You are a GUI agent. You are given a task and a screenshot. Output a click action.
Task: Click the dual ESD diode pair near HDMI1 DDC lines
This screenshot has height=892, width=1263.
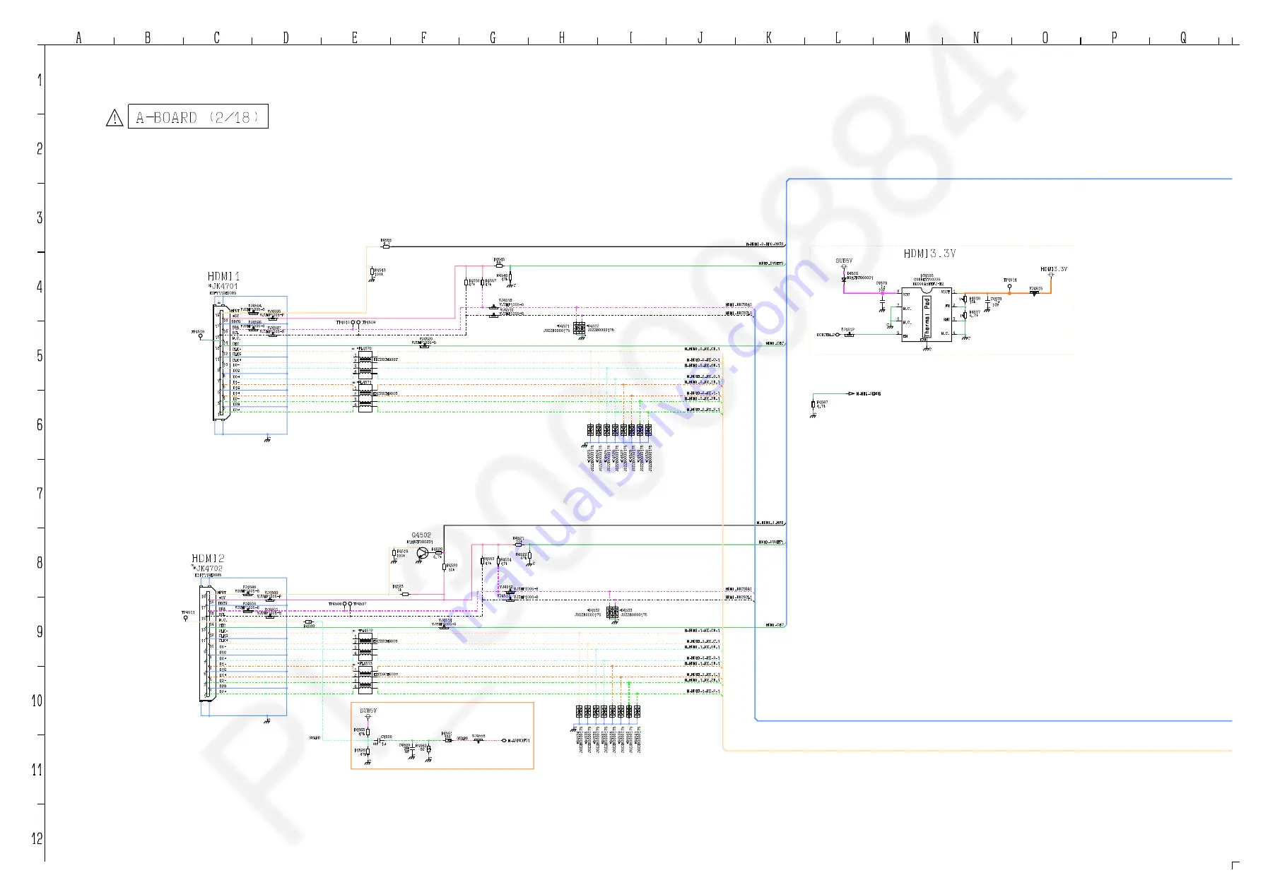579,328
